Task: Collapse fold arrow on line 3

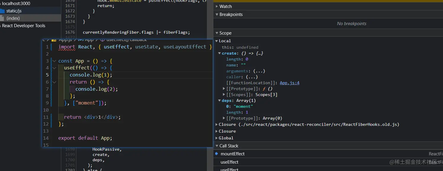Action: click(54, 61)
